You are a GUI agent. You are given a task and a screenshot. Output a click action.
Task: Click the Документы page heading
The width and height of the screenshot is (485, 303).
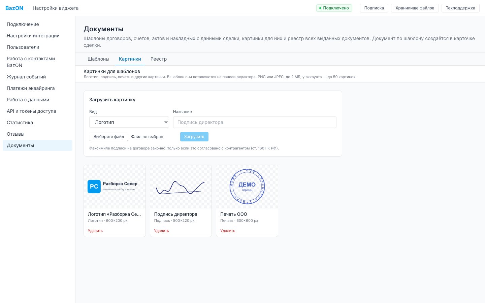[103, 29]
